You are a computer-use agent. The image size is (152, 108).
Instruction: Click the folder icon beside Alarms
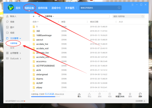click(34, 79)
